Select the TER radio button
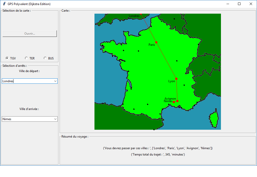Screen dimensions: 257x177 coord(26,58)
